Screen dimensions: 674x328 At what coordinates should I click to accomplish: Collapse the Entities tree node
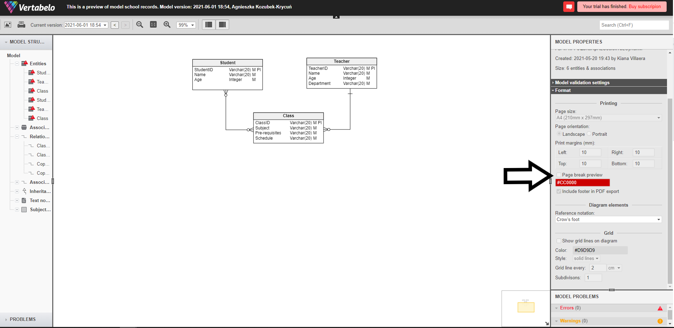pos(17,63)
